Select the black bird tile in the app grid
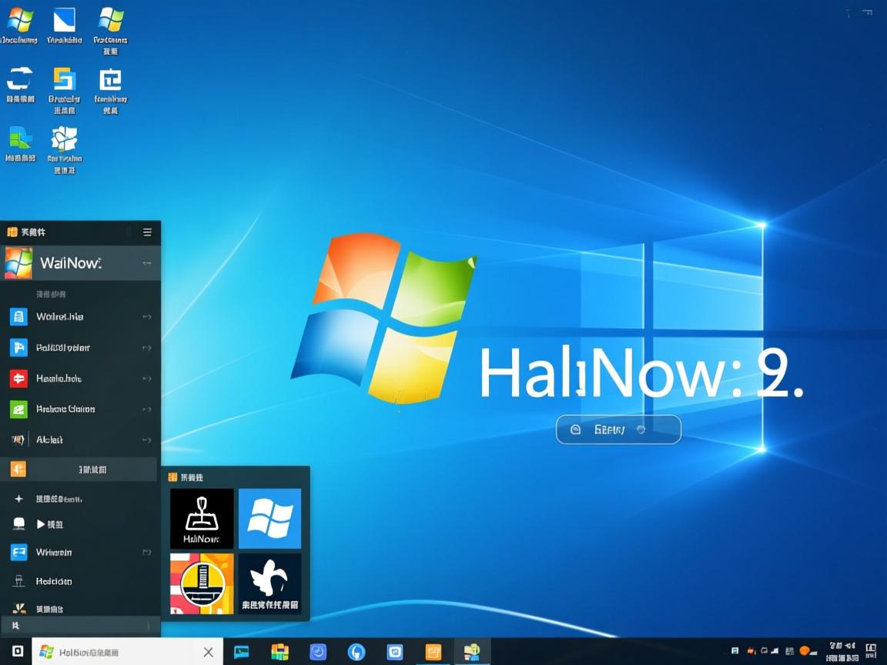 270,583
